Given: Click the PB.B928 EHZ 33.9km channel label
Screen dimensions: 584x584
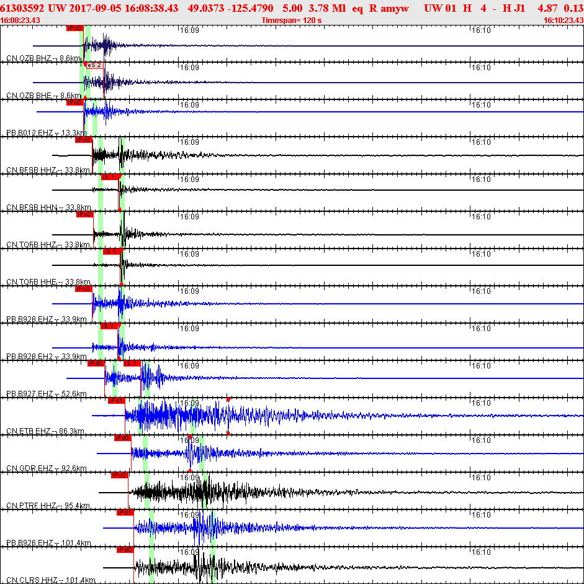Looking at the screenshot, I should tap(47, 319).
